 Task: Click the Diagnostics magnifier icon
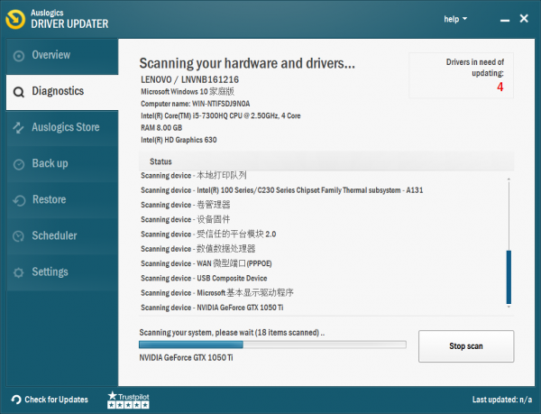(19, 92)
